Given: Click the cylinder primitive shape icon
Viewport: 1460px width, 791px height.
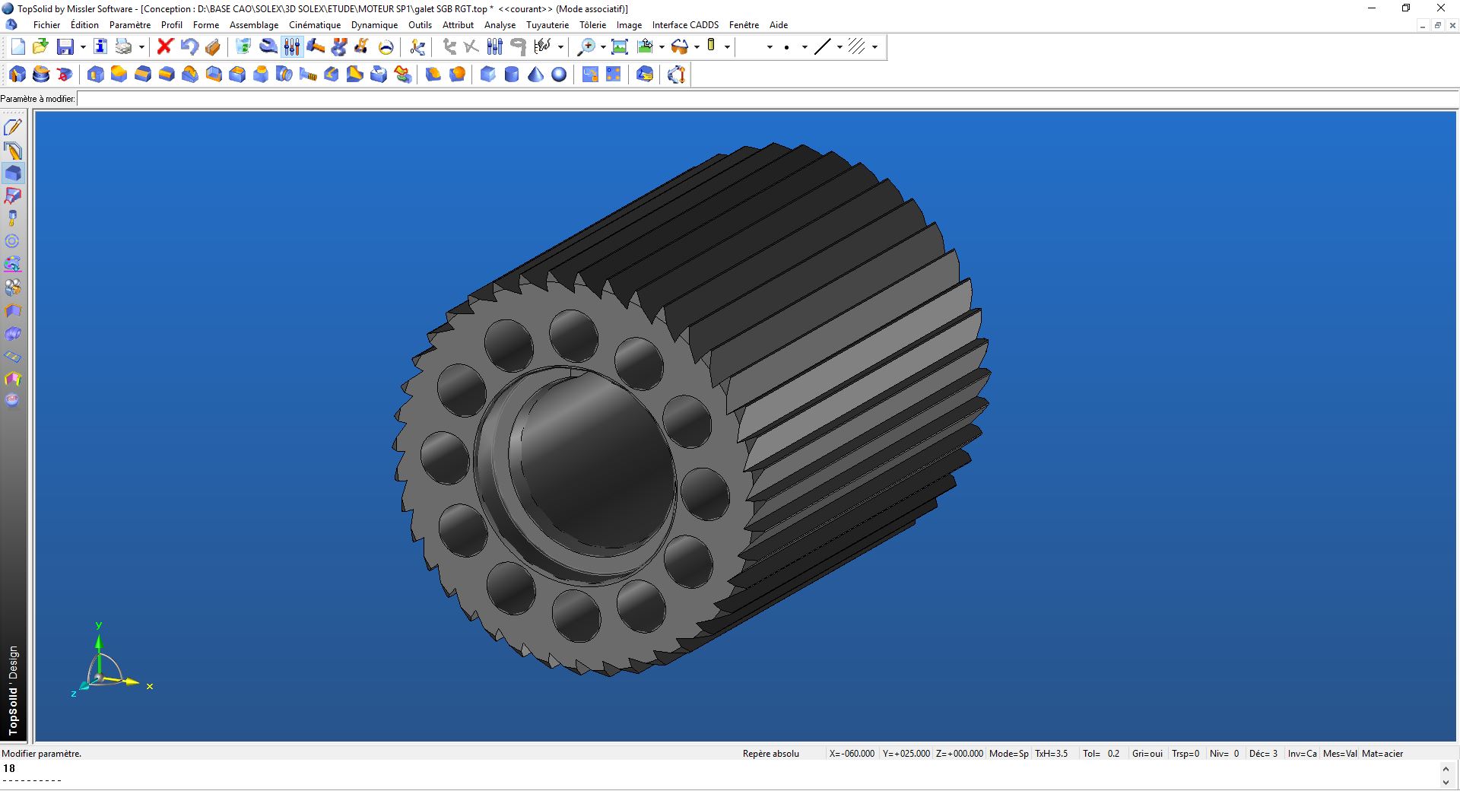Looking at the screenshot, I should point(512,75).
